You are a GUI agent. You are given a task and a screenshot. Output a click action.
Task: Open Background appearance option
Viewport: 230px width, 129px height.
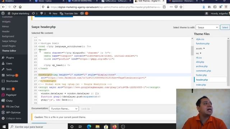point(8,36)
